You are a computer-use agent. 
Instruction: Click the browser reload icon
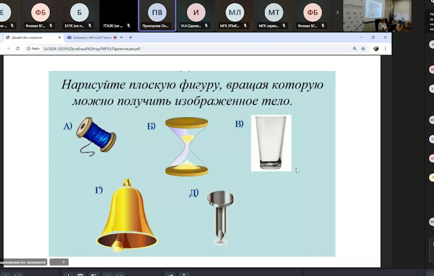(x=17, y=49)
